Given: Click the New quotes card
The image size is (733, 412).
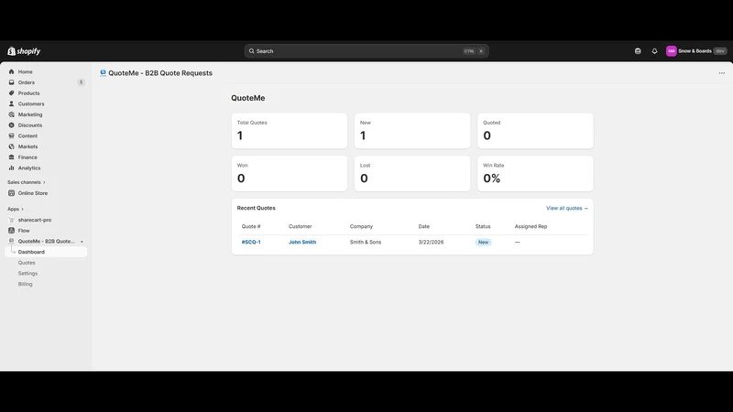Looking at the screenshot, I should [412, 131].
